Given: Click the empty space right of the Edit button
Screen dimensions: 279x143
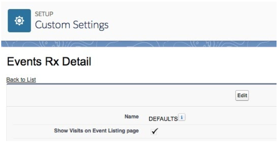Looking at the screenshot, I should (x=263, y=96).
